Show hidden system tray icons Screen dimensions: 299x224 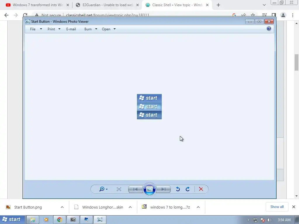coord(248,220)
